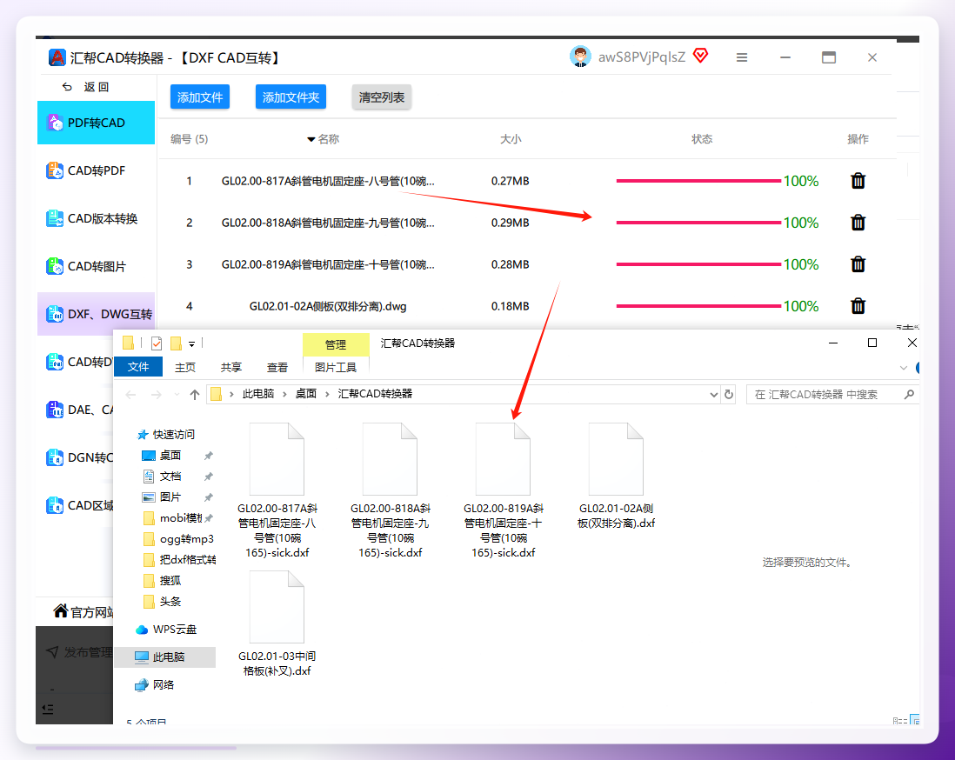Image resolution: width=955 pixels, height=760 pixels.
Task: Open the ogg转mp3 folder
Action: click(x=179, y=539)
